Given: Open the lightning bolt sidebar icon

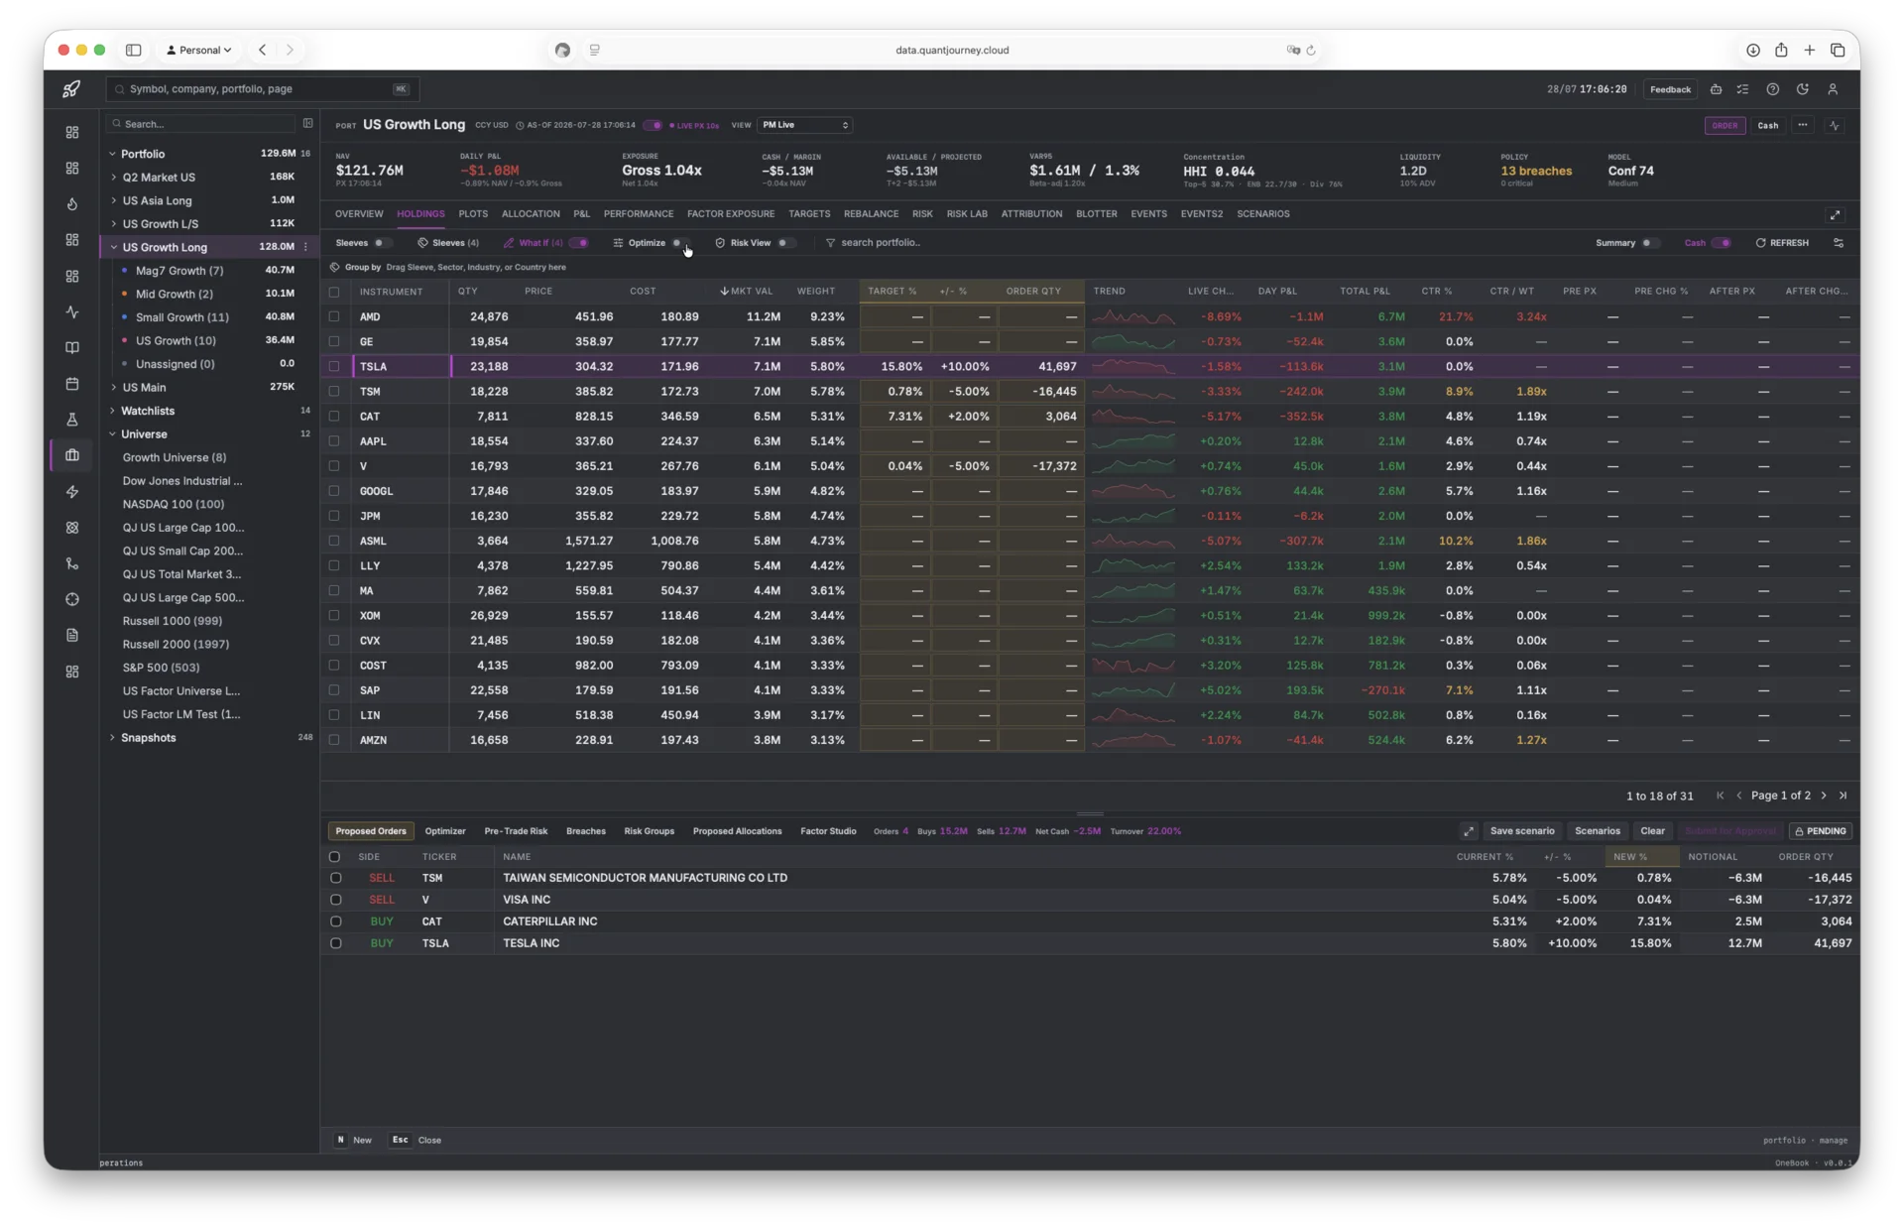Looking at the screenshot, I should click(x=72, y=492).
